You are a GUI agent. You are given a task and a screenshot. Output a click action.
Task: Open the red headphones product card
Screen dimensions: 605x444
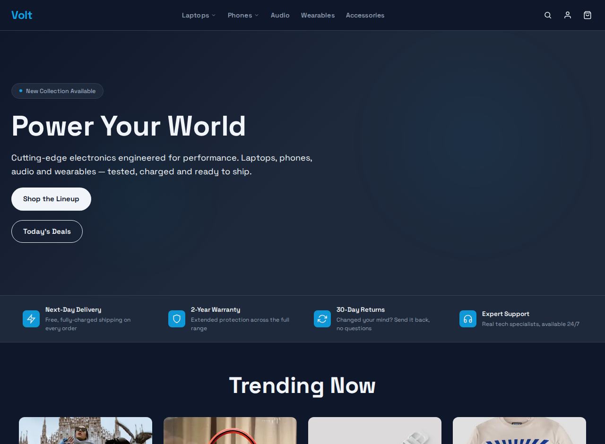tap(230, 430)
